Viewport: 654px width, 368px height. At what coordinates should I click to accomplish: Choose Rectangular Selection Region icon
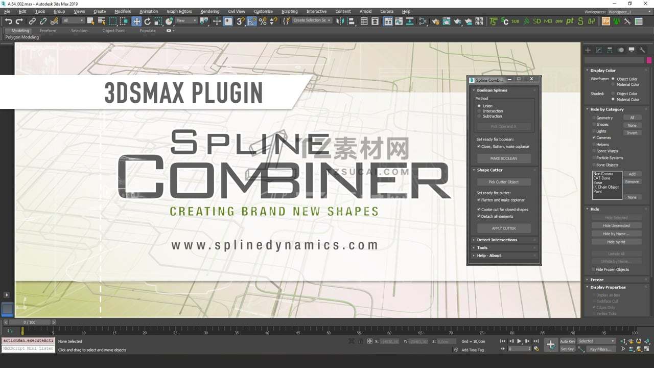(x=112, y=21)
